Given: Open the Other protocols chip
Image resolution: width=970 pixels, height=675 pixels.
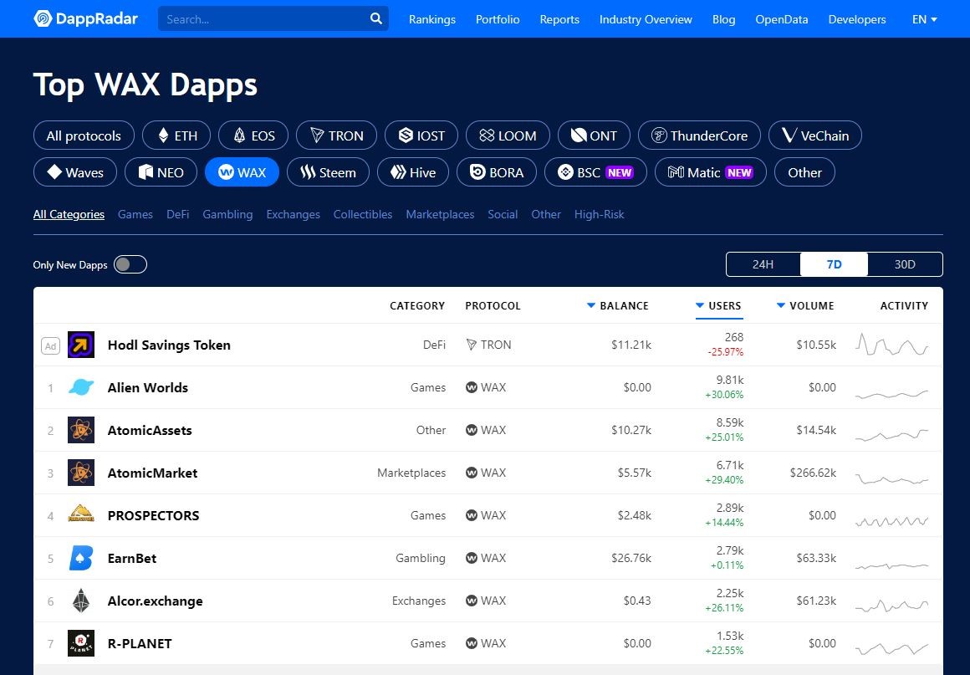Looking at the screenshot, I should (x=804, y=172).
